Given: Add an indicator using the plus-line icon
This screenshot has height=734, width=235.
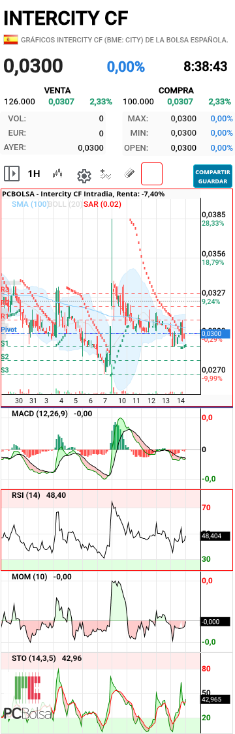Looking at the screenshot, I should [x=106, y=175].
